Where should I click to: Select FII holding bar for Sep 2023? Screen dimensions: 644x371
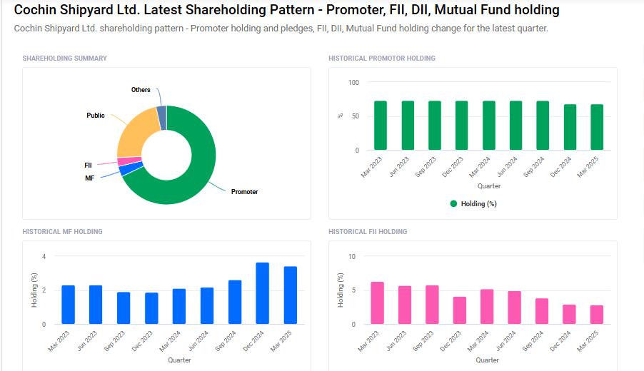432,305
